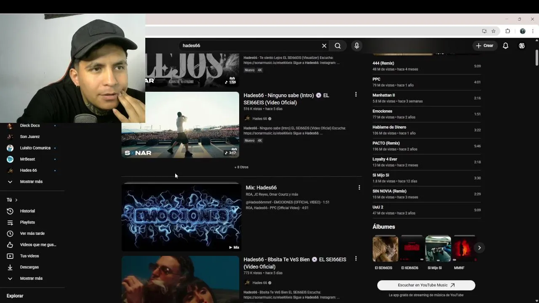Open Descargas

(x=32, y=267)
